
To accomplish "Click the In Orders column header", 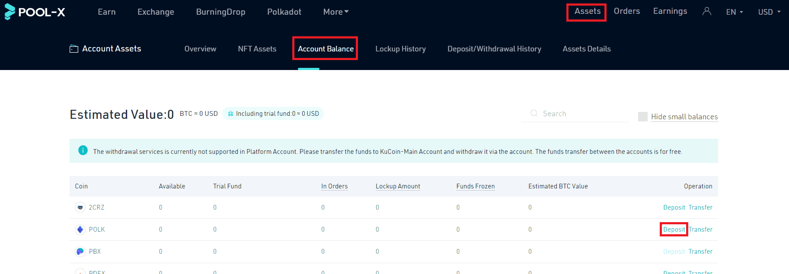I will 334,186.
